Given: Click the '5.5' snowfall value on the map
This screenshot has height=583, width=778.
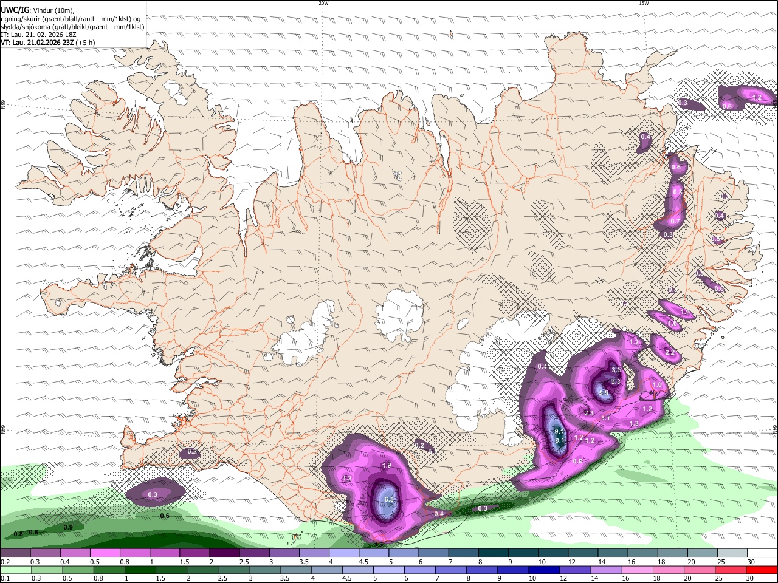Looking at the screenshot, I should coord(604,394).
